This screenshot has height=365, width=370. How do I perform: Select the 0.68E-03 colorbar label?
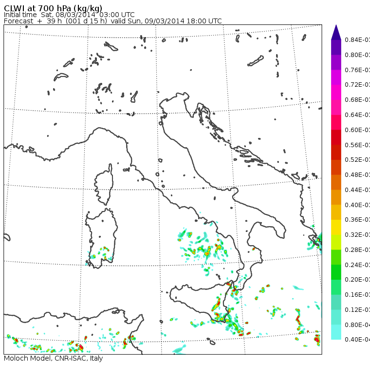(x=357, y=100)
